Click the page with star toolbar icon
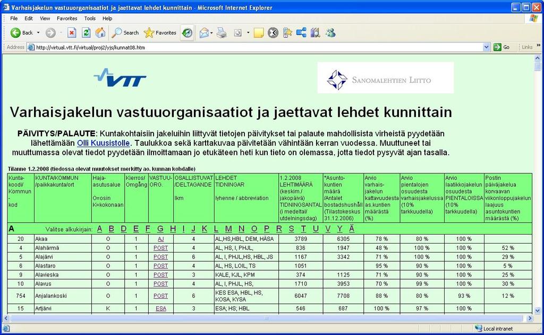This screenshot has width=544, height=335. tap(287, 32)
